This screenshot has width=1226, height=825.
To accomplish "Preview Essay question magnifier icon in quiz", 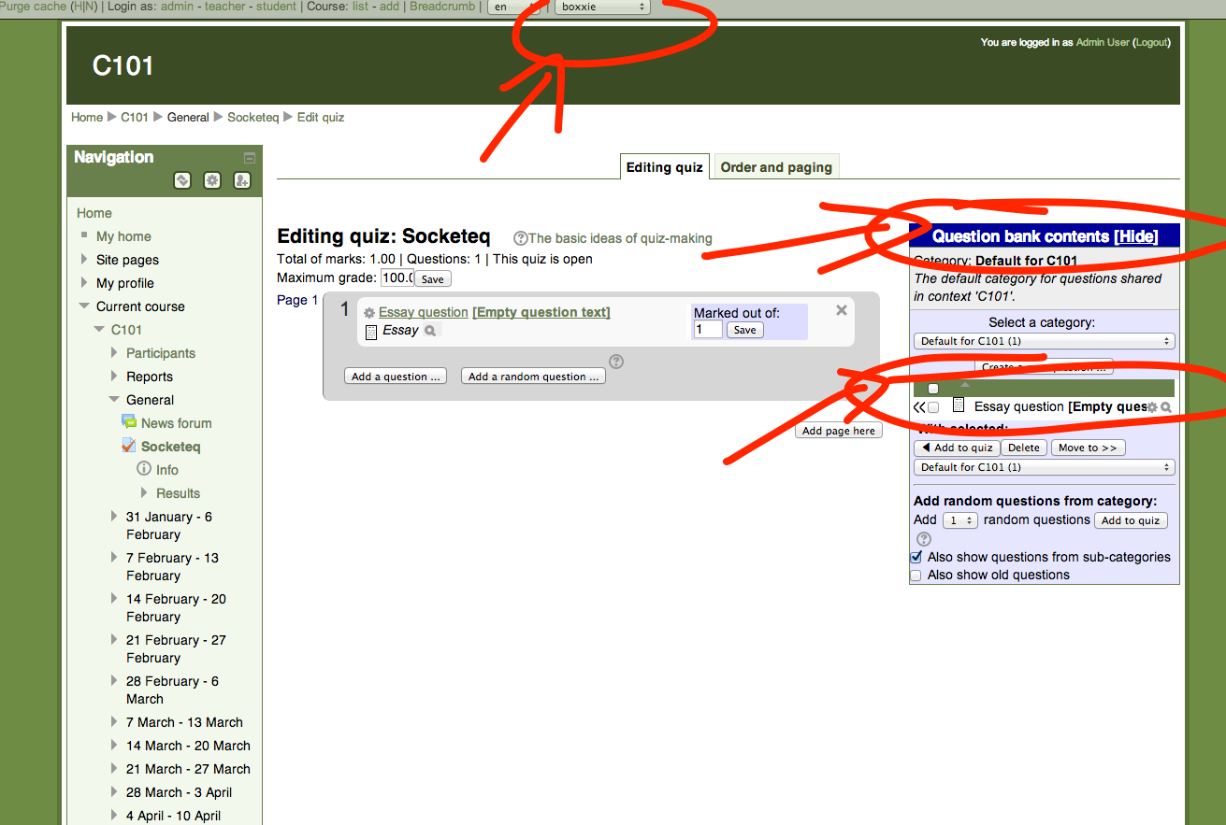I will coord(429,331).
